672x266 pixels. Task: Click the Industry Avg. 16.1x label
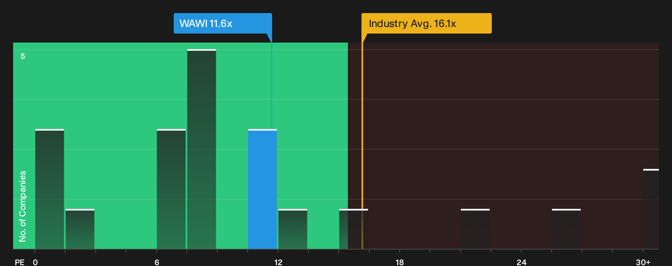pyautogui.click(x=426, y=23)
